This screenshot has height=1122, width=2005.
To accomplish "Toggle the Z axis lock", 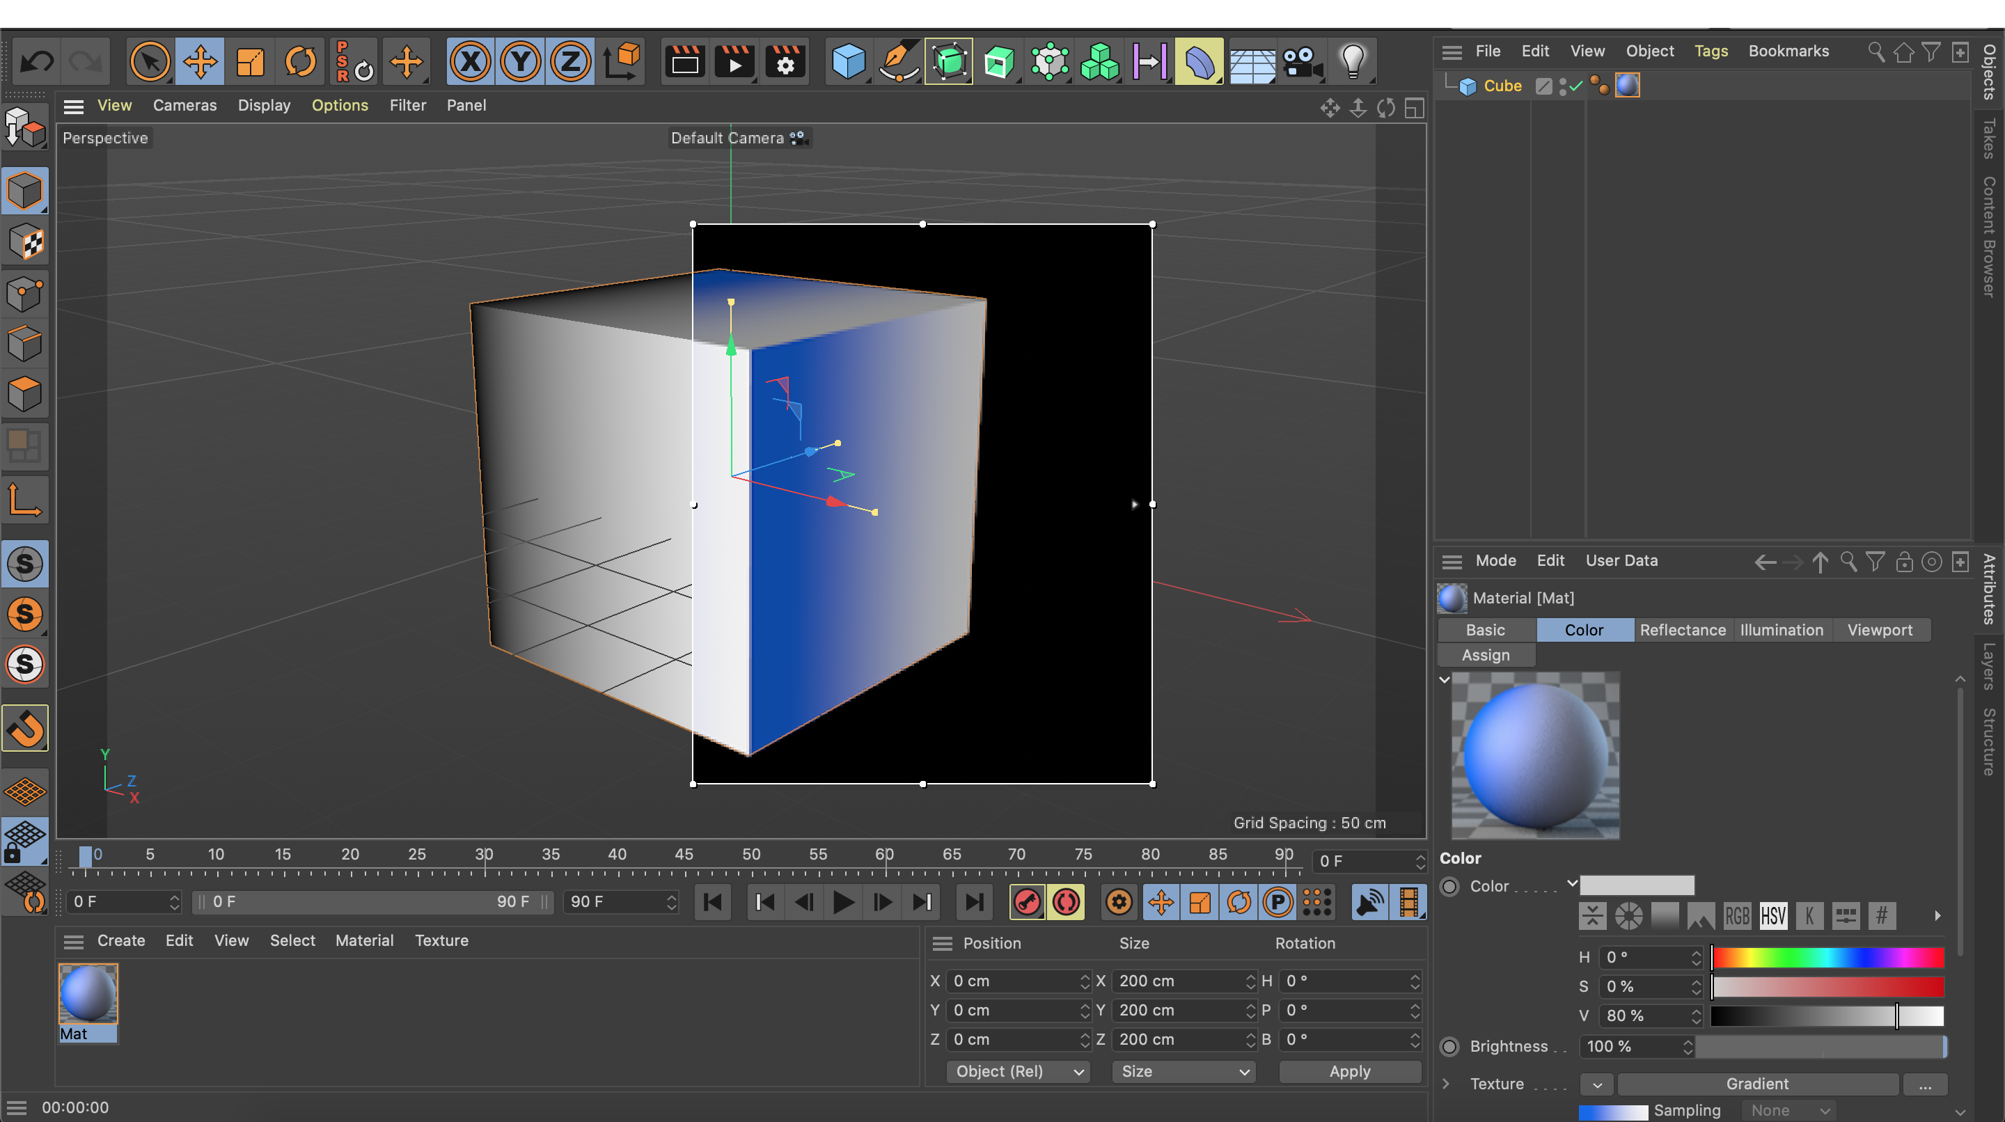I will (x=571, y=61).
